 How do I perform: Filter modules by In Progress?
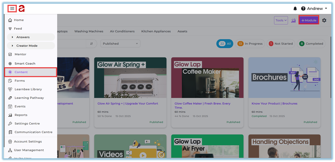(250, 44)
